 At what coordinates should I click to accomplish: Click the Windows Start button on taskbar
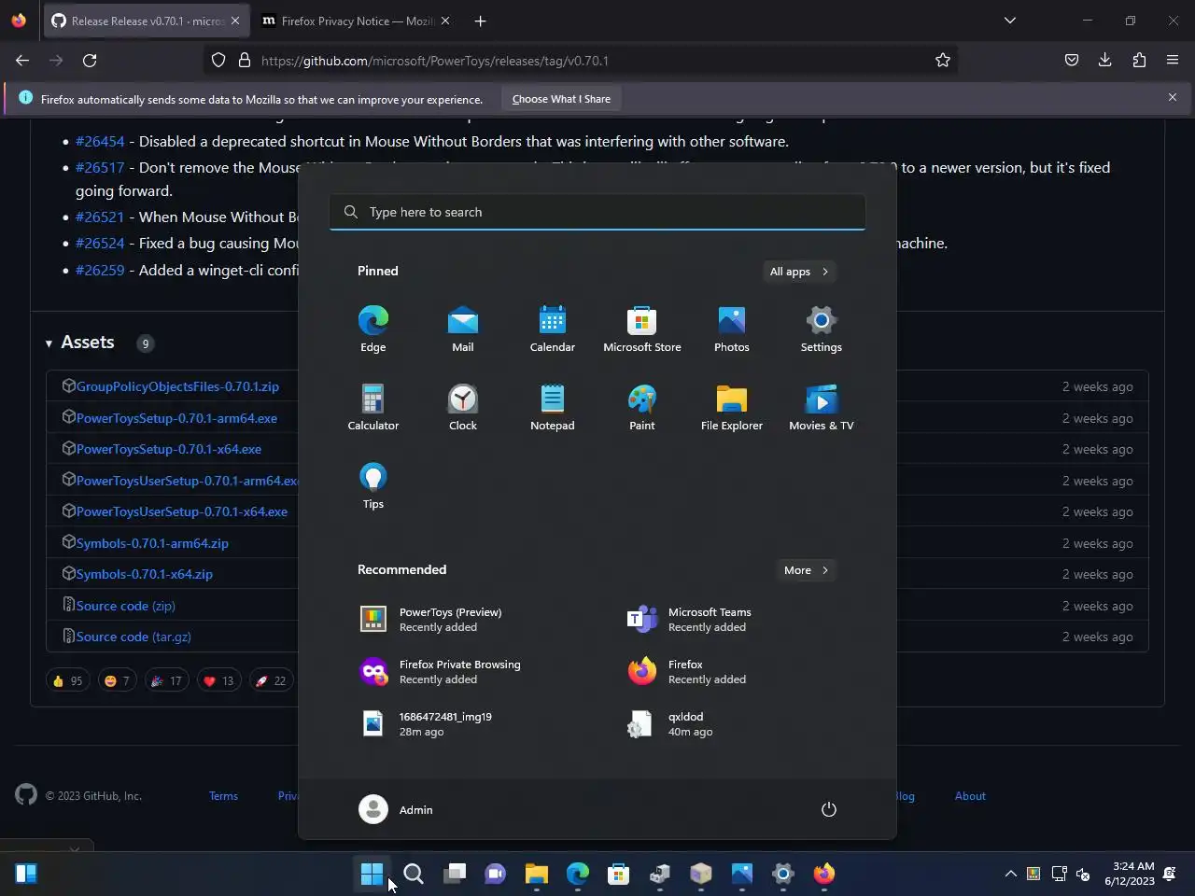(372, 874)
